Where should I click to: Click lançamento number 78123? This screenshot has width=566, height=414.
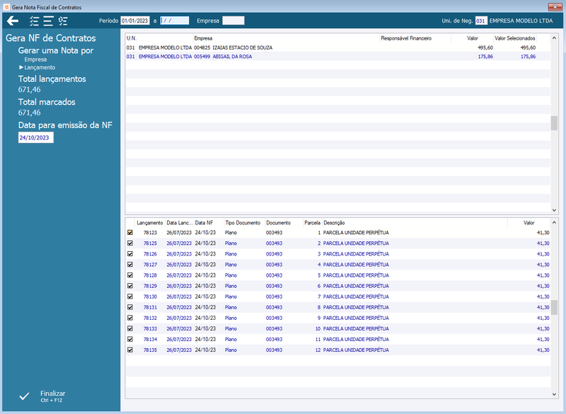coord(150,233)
